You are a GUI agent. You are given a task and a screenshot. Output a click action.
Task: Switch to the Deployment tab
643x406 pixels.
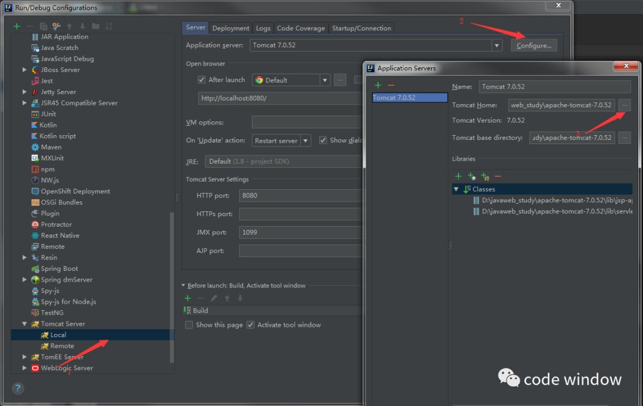230,28
